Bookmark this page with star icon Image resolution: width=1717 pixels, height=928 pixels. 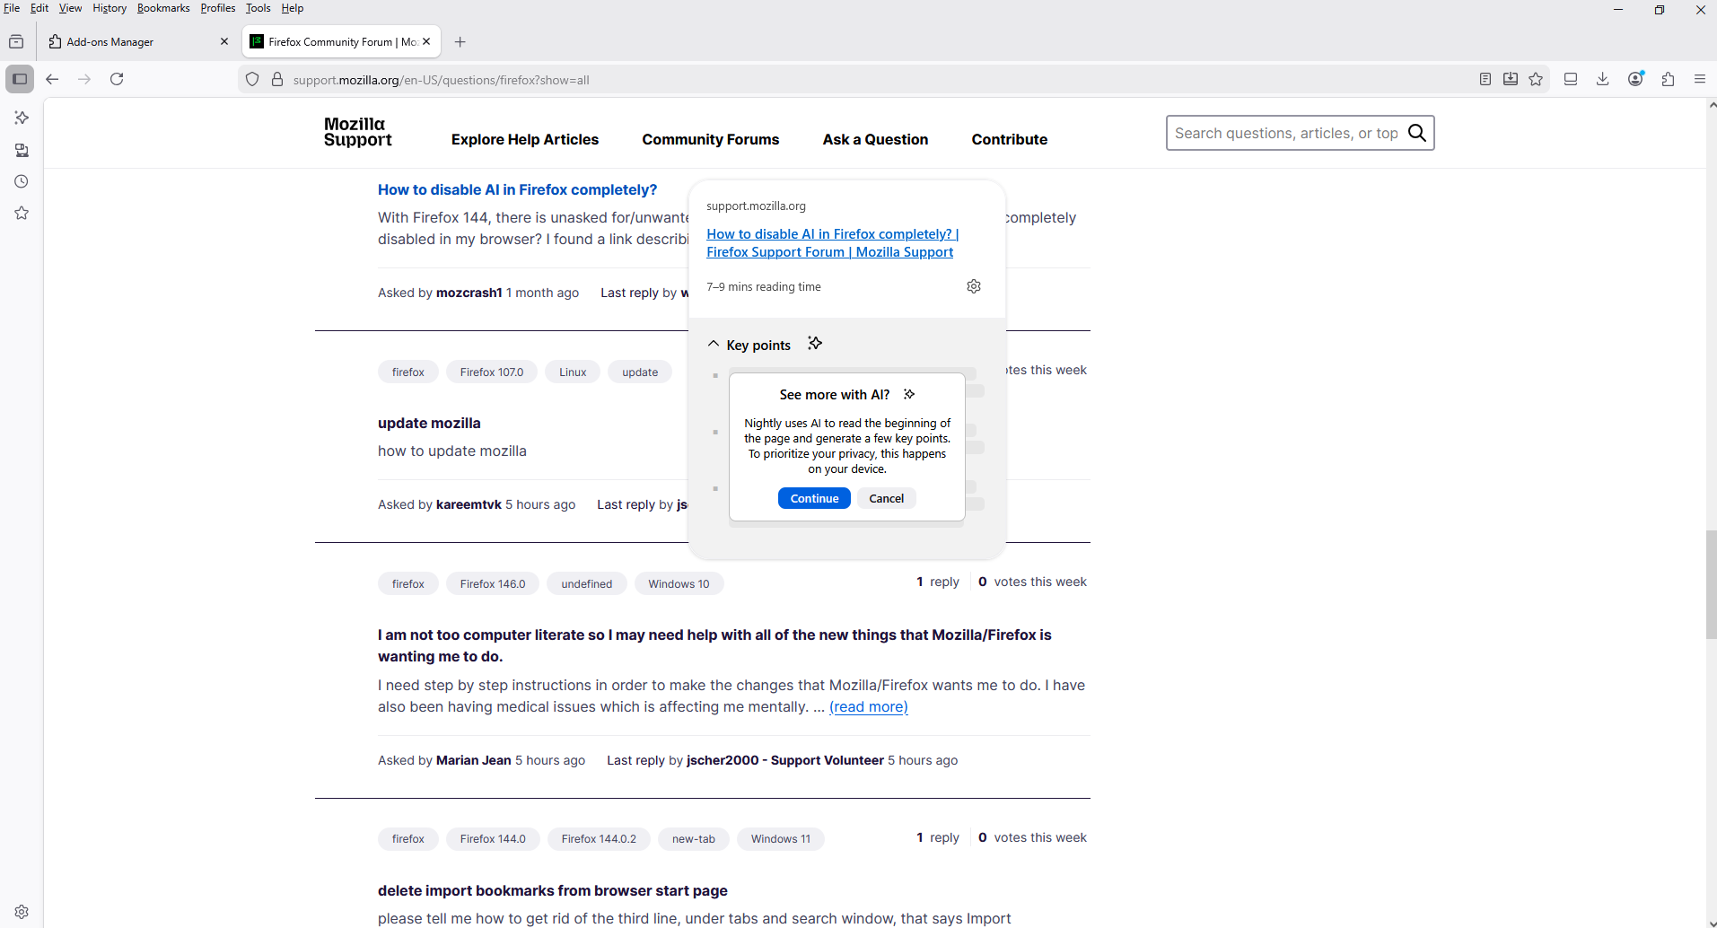pos(1536,79)
